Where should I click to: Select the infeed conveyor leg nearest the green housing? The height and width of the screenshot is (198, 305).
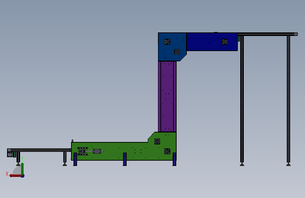(65, 157)
